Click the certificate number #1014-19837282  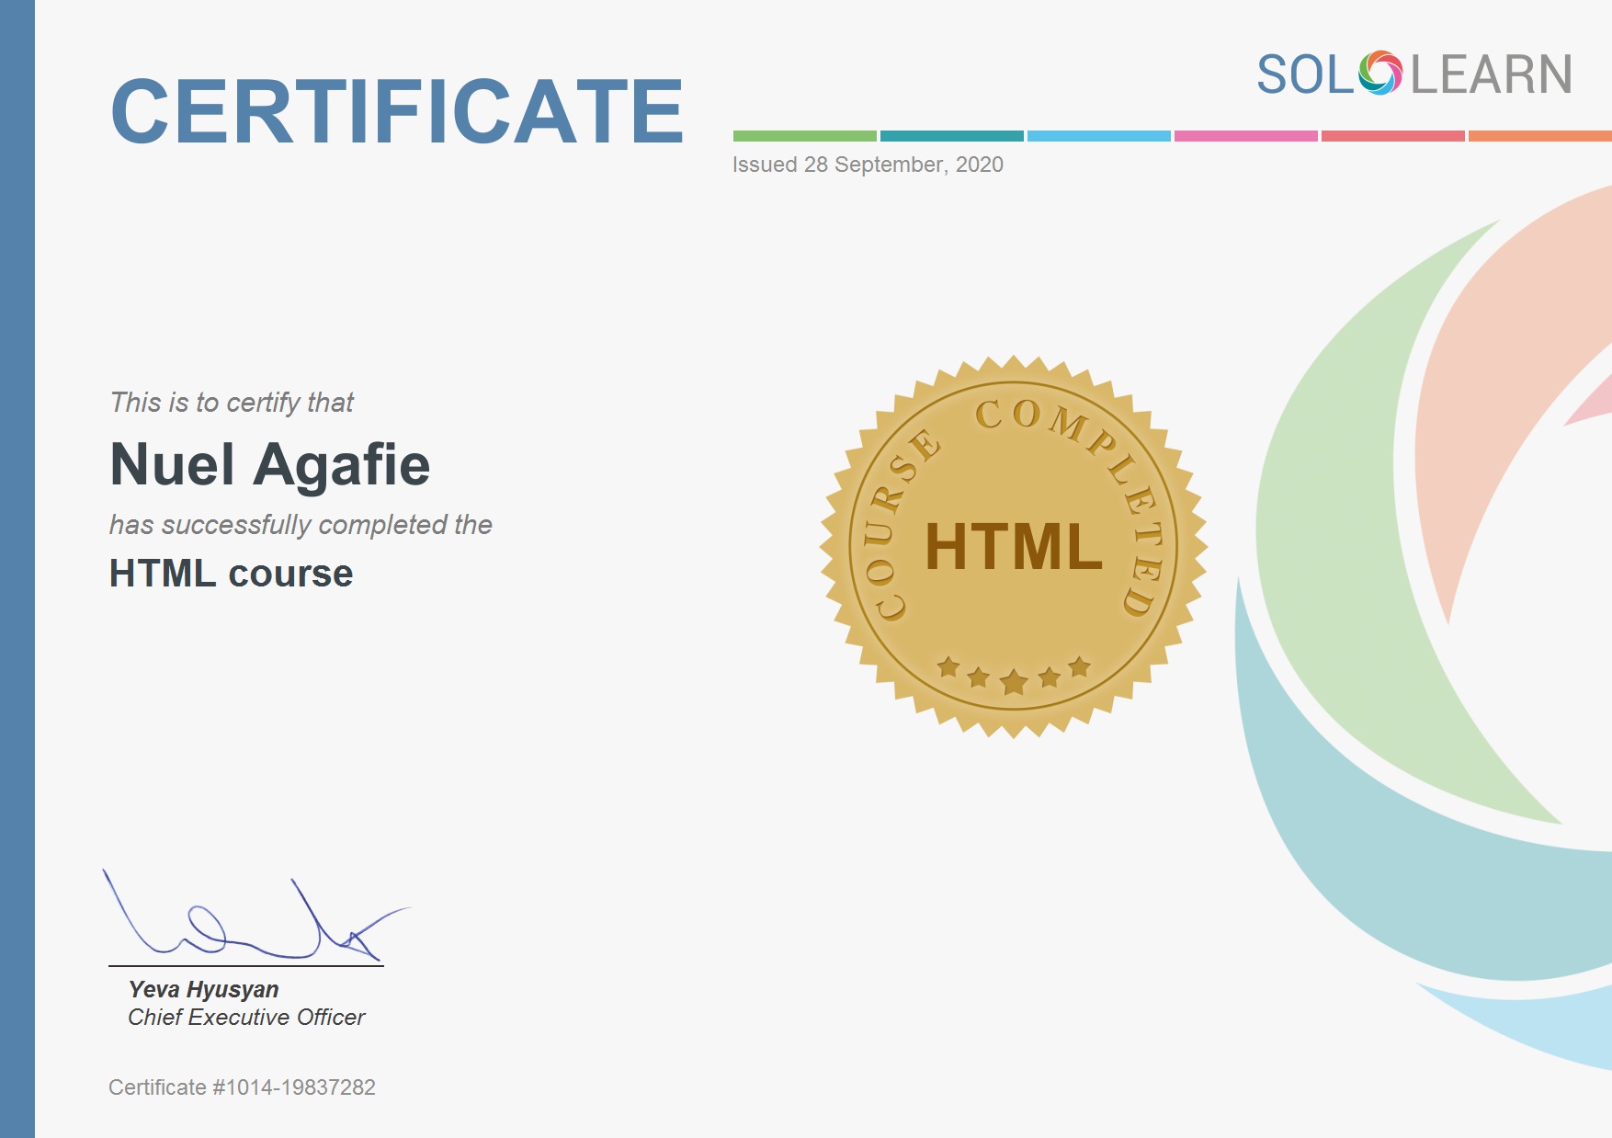click(242, 1087)
